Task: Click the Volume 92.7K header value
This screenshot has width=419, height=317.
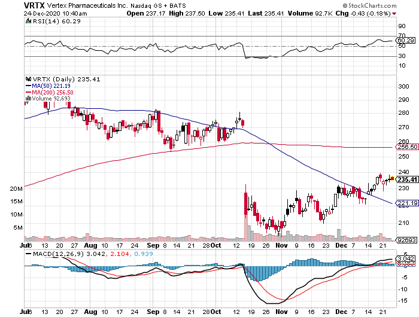Action: tap(310, 13)
